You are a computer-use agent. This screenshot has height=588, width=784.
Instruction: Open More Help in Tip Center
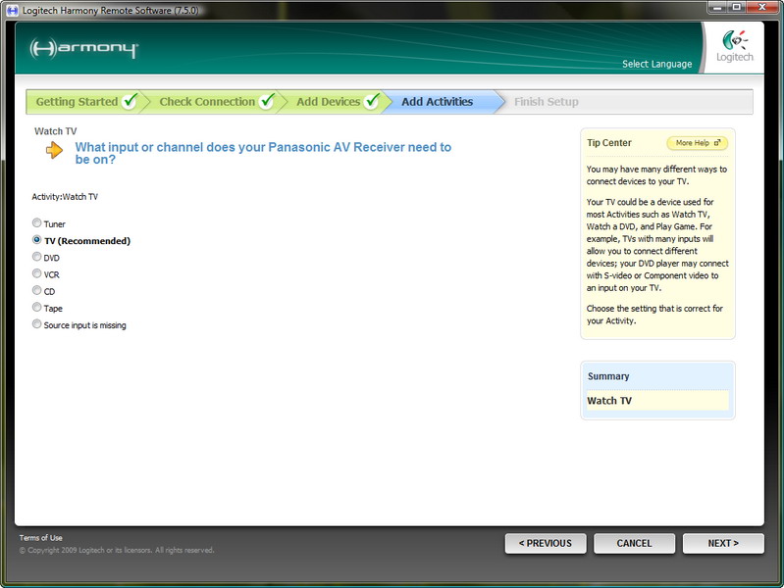(697, 143)
